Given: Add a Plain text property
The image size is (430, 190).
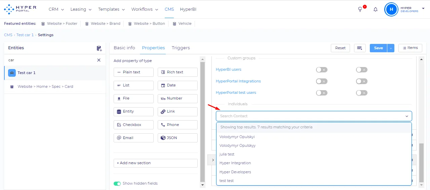Looking at the screenshot, I should tap(133, 72).
